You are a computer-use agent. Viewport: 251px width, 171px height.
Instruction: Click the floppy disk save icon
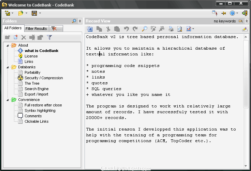[34, 13]
